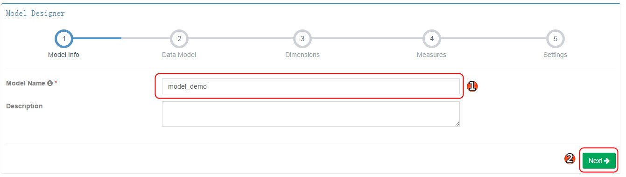Click the red annotation marker 2
This screenshot has width=626, height=177.
click(570, 159)
